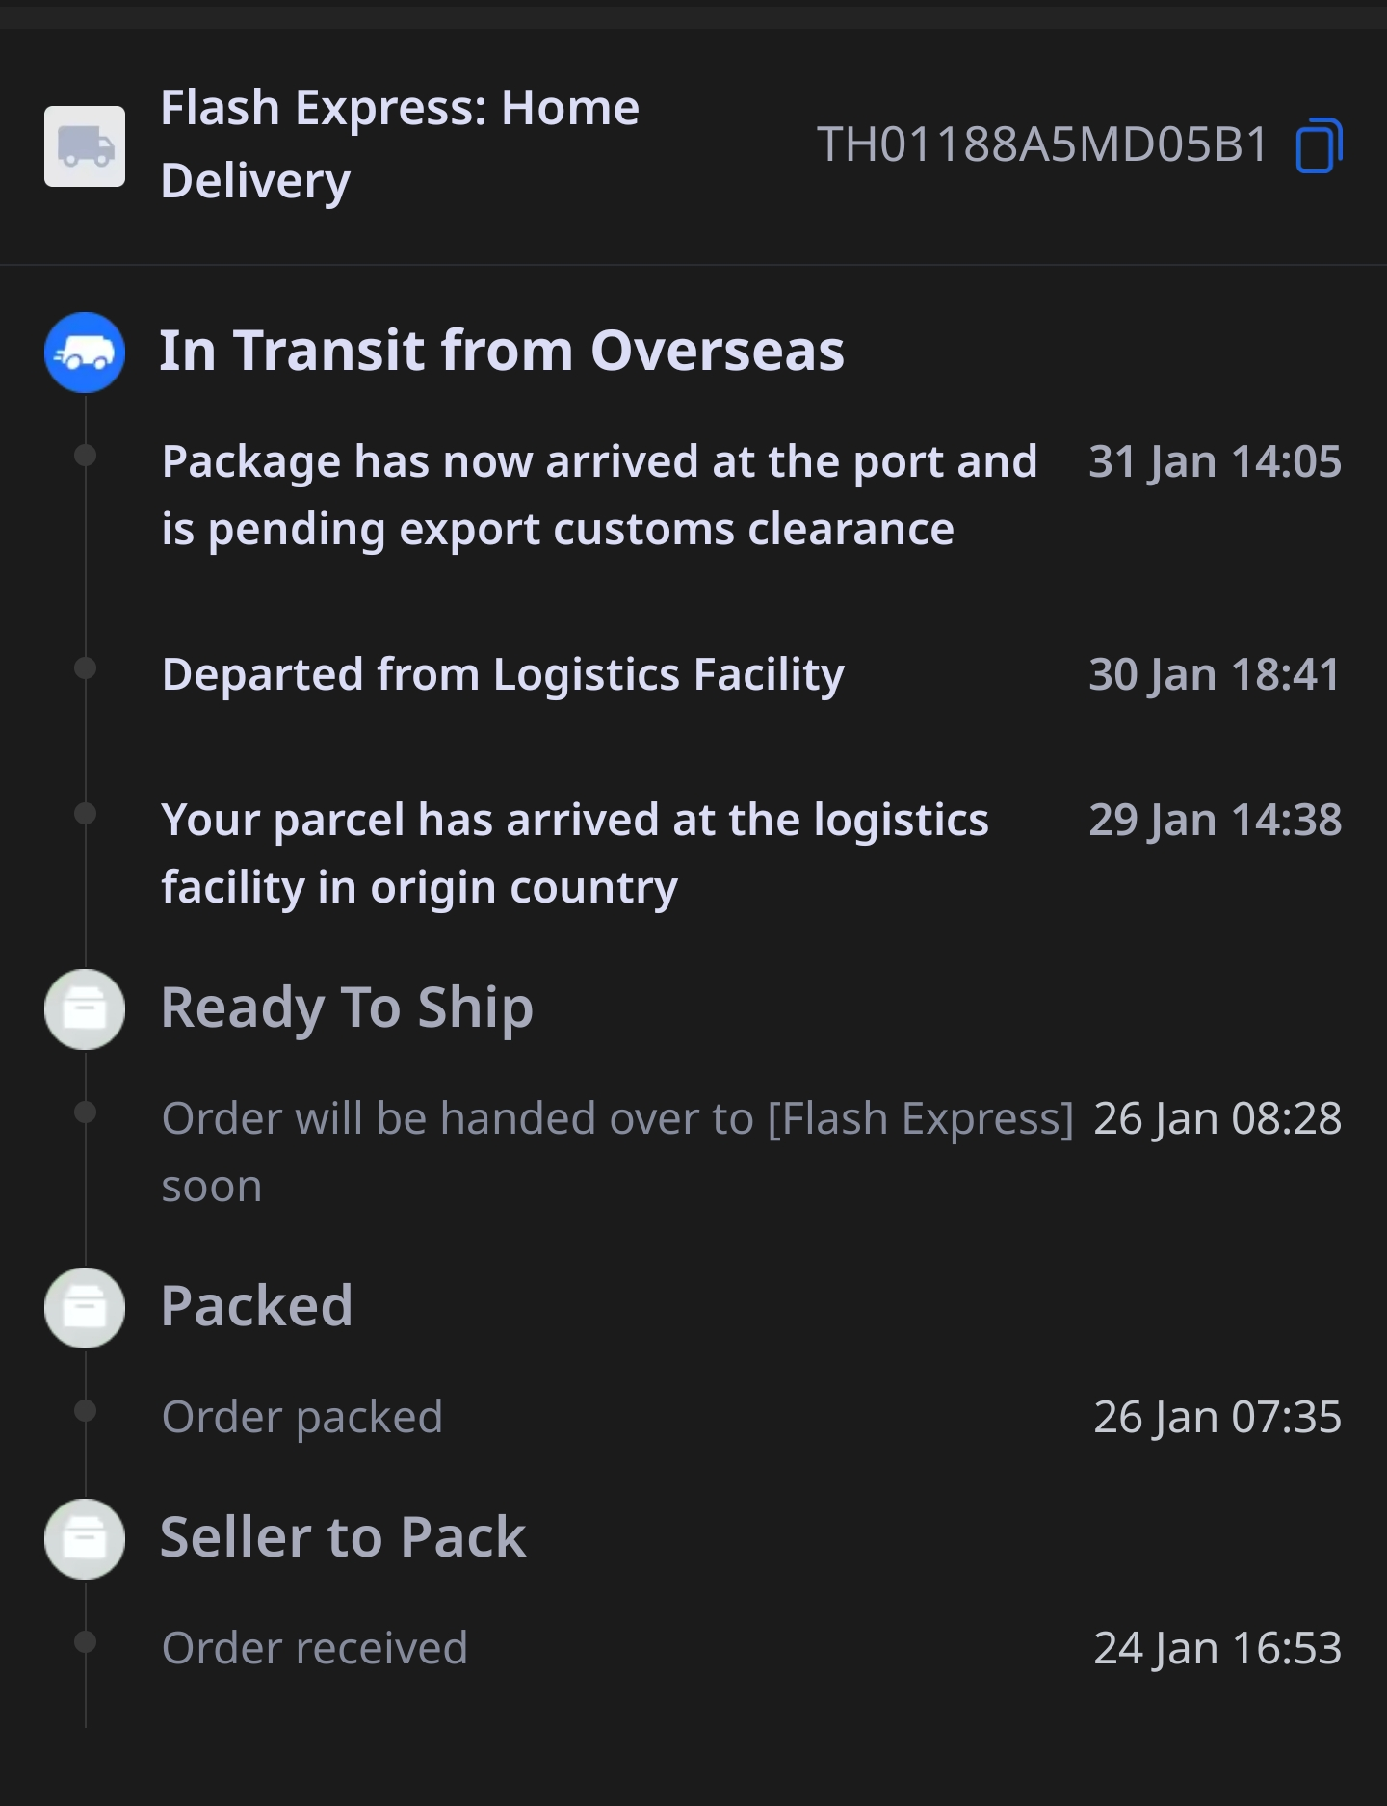Select the pending export customs clearance entry
Viewport: 1387px width, 1806px height.
pyautogui.click(x=599, y=495)
